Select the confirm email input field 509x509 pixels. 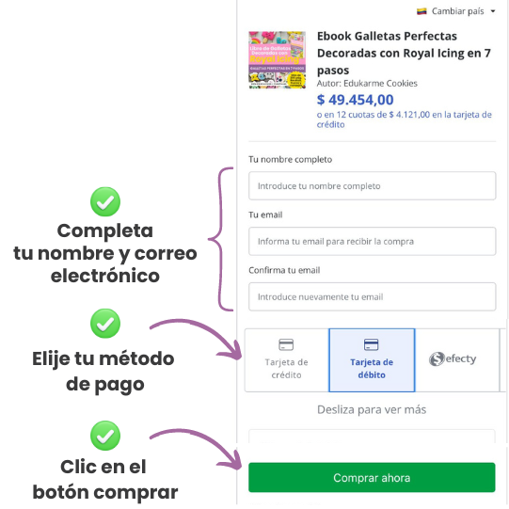tap(372, 296)
